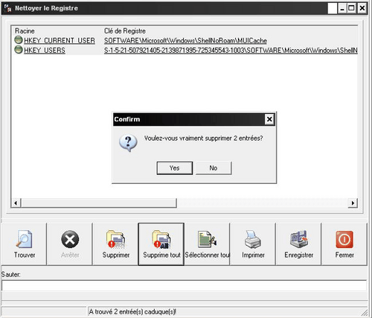Confirm deletion with the Yes button

pos(175,168)
